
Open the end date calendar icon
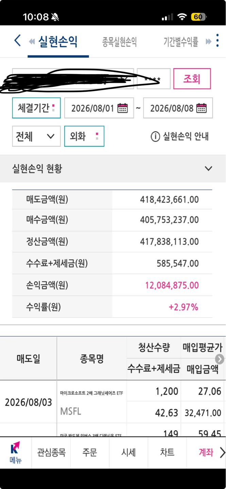(x=202, y=108)
